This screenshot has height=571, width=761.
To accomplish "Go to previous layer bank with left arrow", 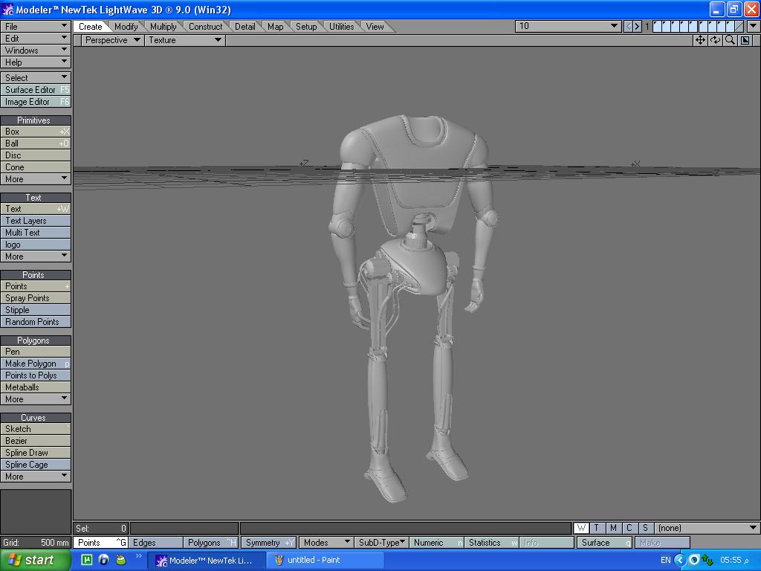I will click(628, 26).
